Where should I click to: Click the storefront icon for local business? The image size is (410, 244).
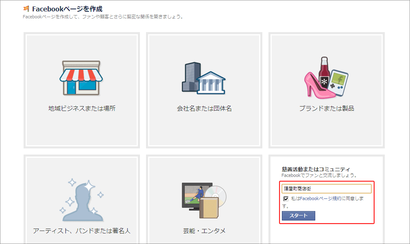pyautogui.click(x=81, y=78)
